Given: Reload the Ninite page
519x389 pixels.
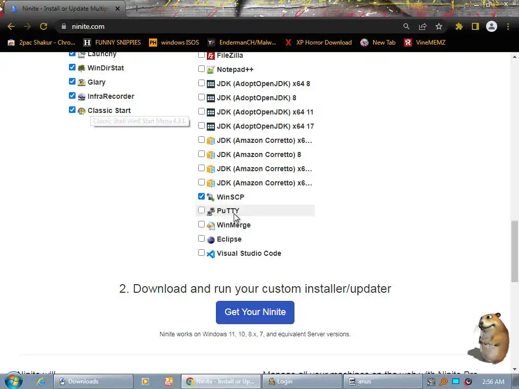Looking at the screenshot, I should coord(44,26).
